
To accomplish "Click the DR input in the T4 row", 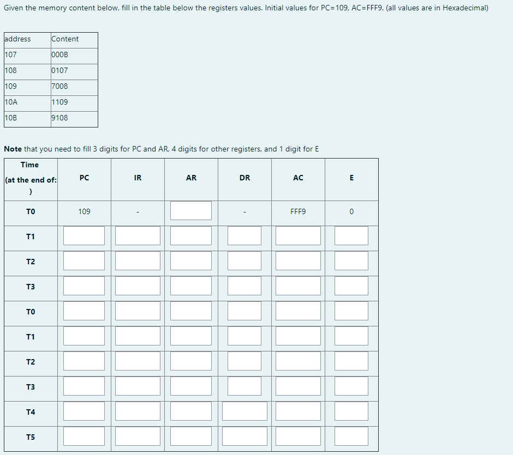I will coord(244,411).
